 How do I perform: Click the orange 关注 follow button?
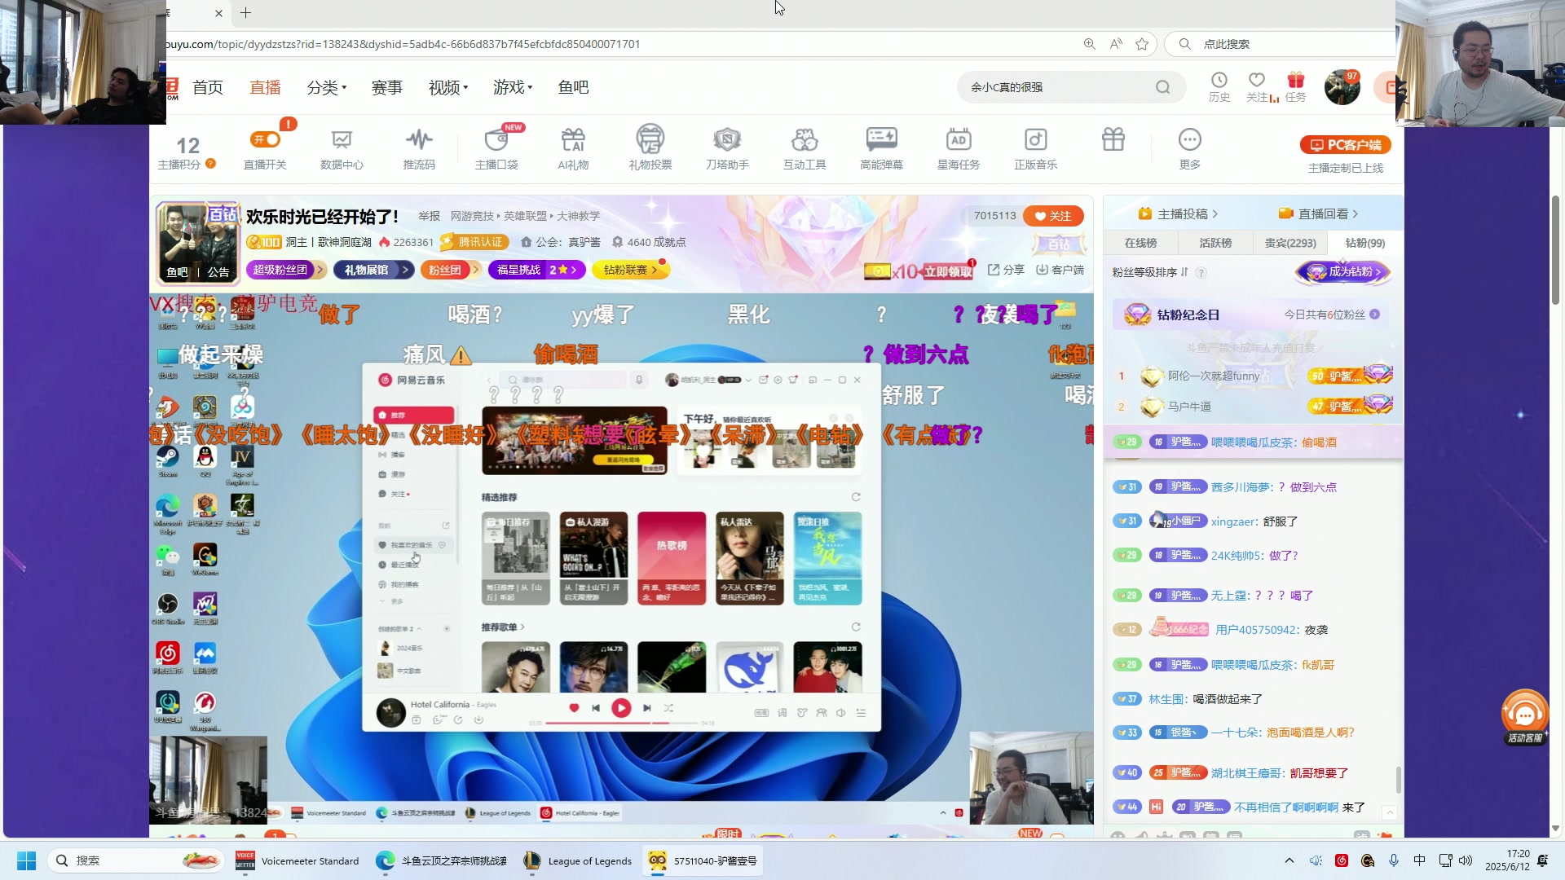point(1052,216)
